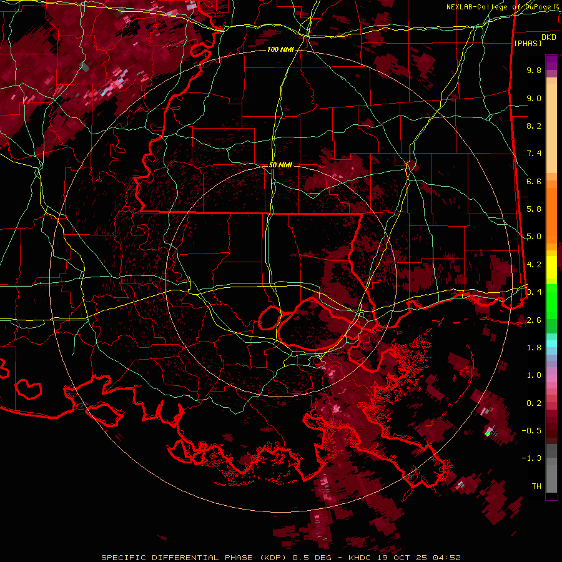Click the bright green band of color bar
Screen dimensions: 562x562
(x=551, y=302)
